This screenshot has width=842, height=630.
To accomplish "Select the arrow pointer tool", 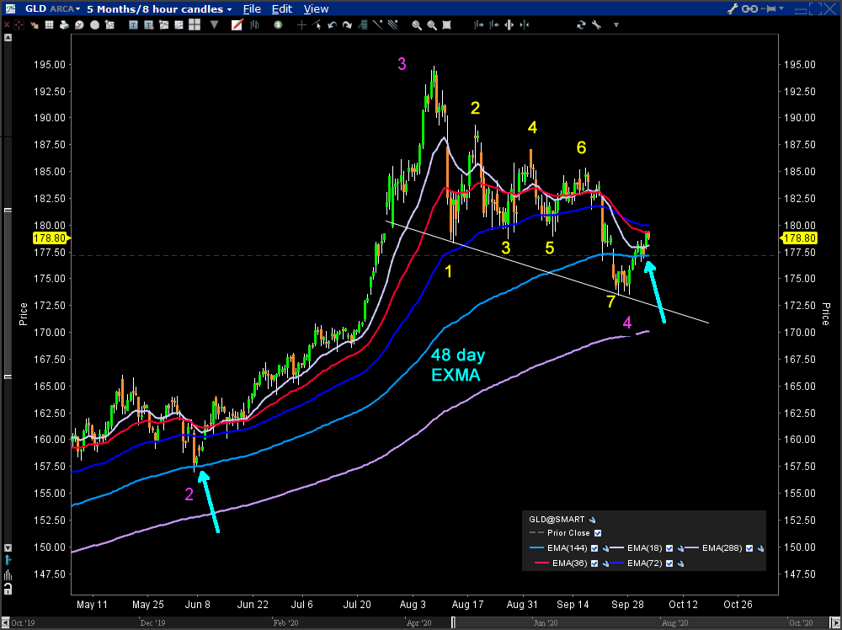I will [317, 24].
